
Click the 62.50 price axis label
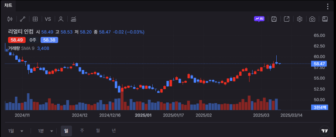[x=320, y=46]
